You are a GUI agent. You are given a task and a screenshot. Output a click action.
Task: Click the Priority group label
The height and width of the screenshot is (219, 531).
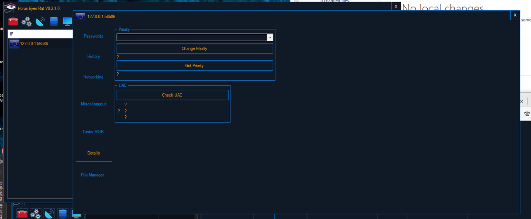(124, 29)
